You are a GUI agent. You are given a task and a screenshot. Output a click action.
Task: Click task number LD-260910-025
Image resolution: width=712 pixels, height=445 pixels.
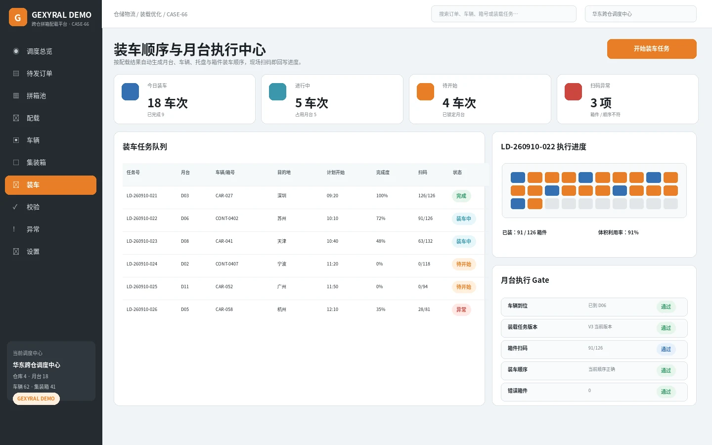point(142,287)
